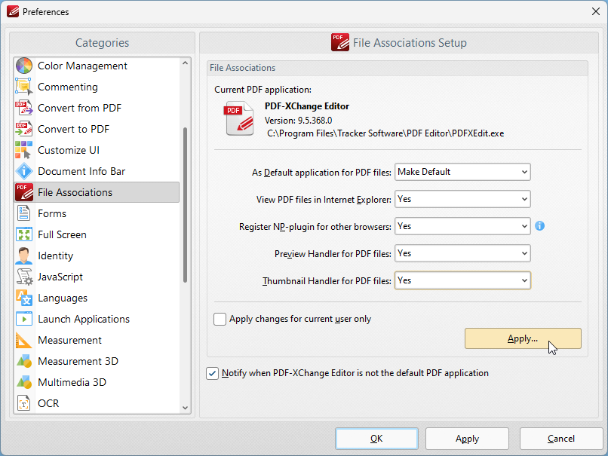Click the categories scrollbar down arrow
608x456 pixels.
click(x=185, y=408)
